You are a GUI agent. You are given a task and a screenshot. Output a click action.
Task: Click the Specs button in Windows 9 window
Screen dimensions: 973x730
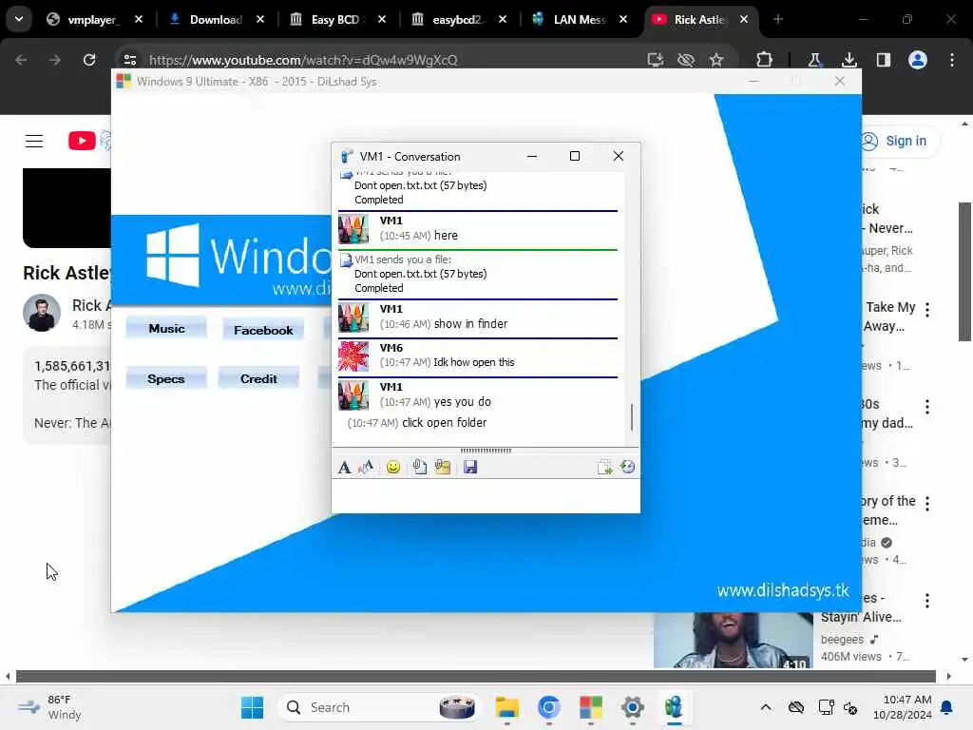pyautogui.click(x=165, y=378)
